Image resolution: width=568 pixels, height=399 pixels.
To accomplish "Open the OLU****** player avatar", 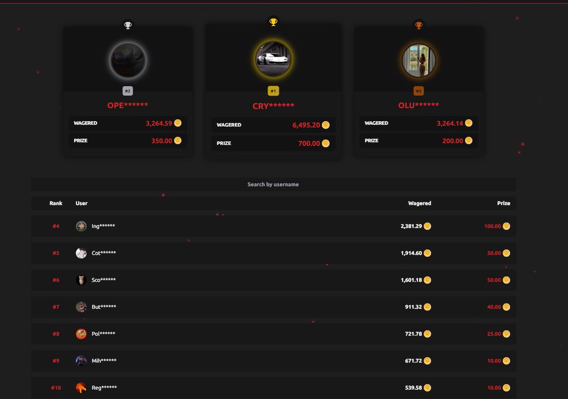I will point(418,60).
